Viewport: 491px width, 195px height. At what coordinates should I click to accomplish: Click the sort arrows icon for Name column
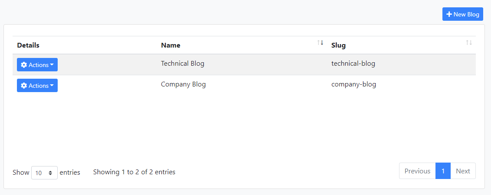click(320, 42)
